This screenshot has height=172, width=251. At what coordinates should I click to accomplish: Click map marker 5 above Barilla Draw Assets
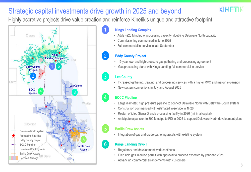[84, 140]
